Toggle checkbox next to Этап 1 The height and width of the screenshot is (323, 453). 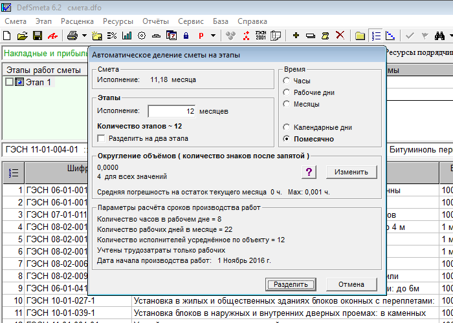point(9,82)
